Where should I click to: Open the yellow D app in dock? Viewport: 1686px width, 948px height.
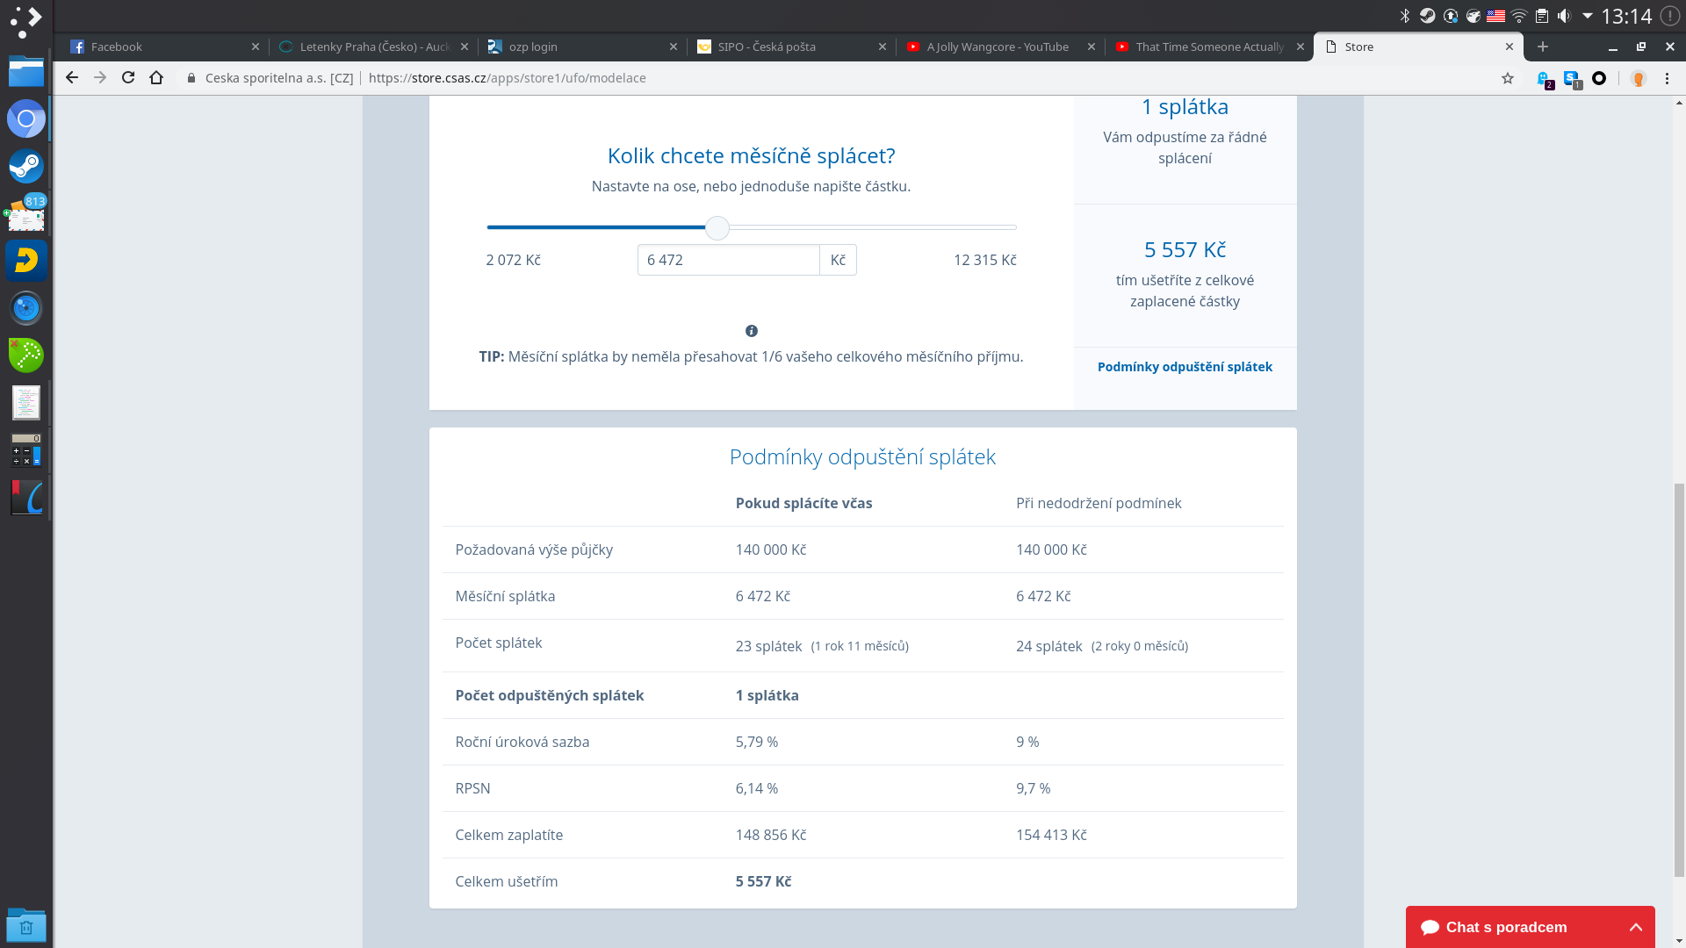tap(26, 261)
